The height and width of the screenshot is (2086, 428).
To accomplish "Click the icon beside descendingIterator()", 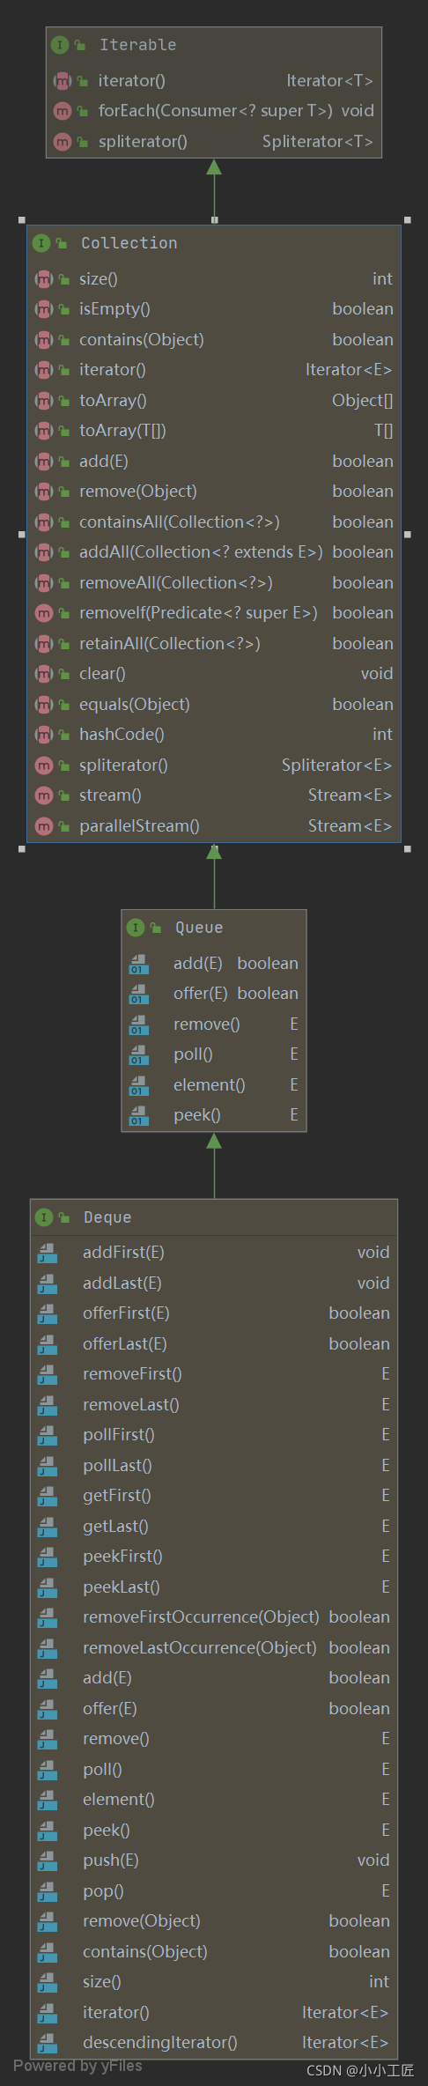I will coord(48,2043).
